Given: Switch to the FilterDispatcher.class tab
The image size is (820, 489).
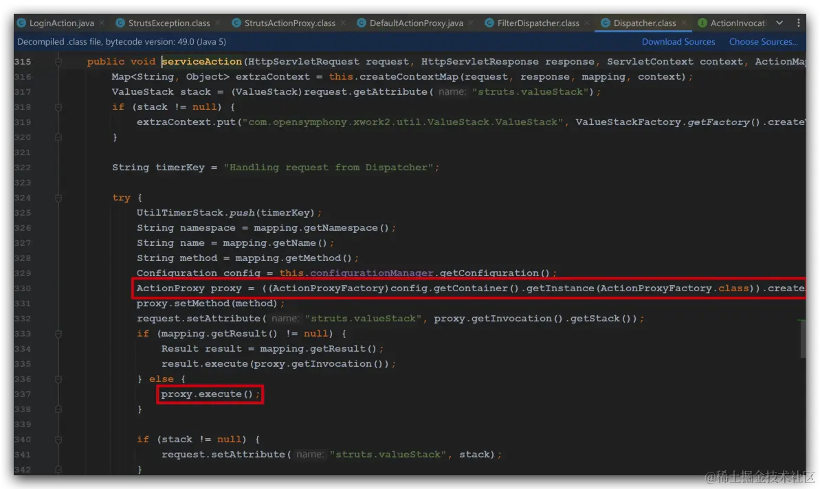Looking at the screenshot, I should point(538,23).
